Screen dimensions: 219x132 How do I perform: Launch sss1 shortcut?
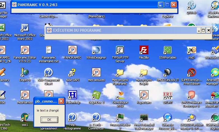[25, 117]
